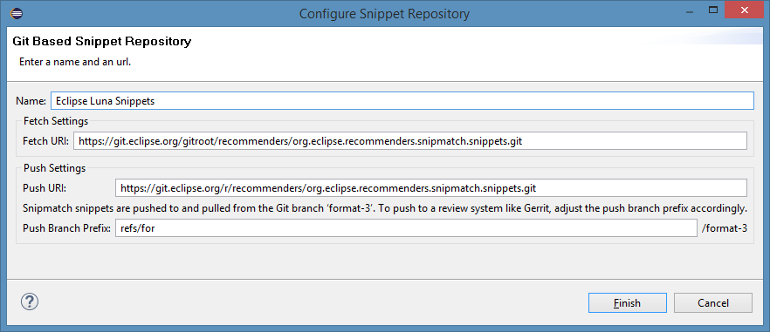
Task: Click the Snipmatch snippets description text
Action: point(385,208)
